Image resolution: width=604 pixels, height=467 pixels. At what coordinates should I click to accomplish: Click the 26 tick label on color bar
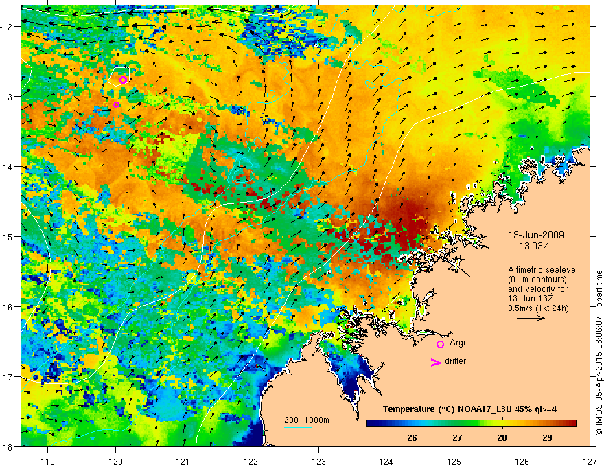point(412,437)
